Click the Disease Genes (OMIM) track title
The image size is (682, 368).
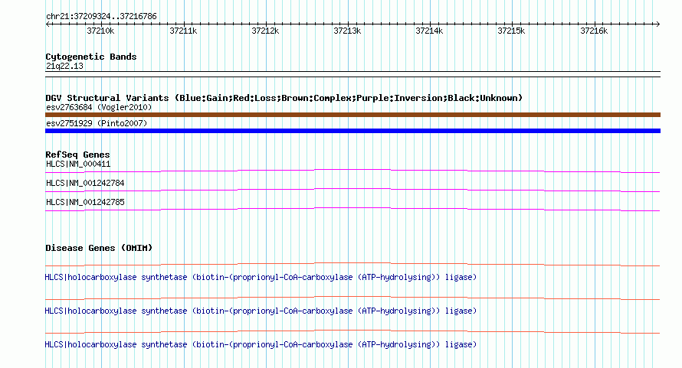(x=99, y=248)
